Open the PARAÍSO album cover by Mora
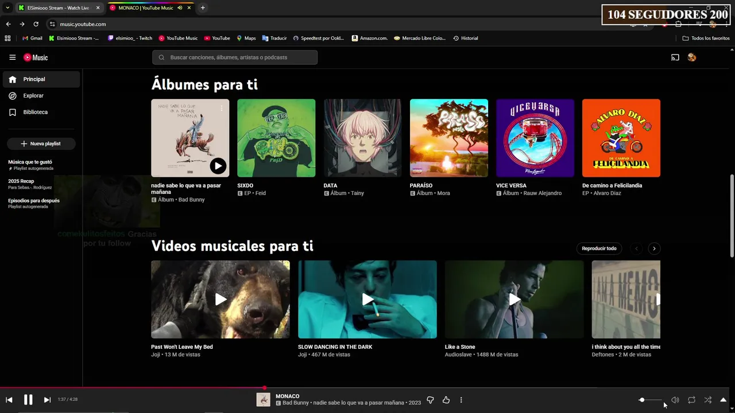Screen dimensions: 735x413 coord(449,138)
